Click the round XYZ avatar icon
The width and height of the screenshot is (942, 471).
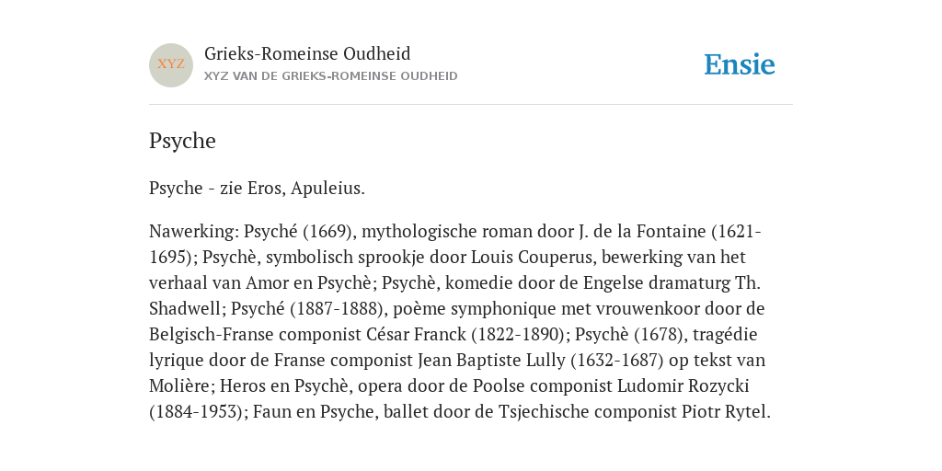(171, 65)
